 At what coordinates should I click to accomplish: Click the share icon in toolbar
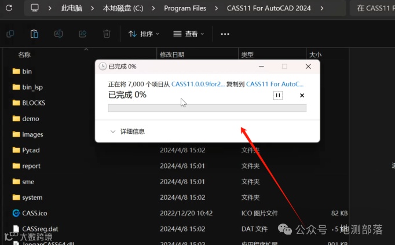[83, 34]
